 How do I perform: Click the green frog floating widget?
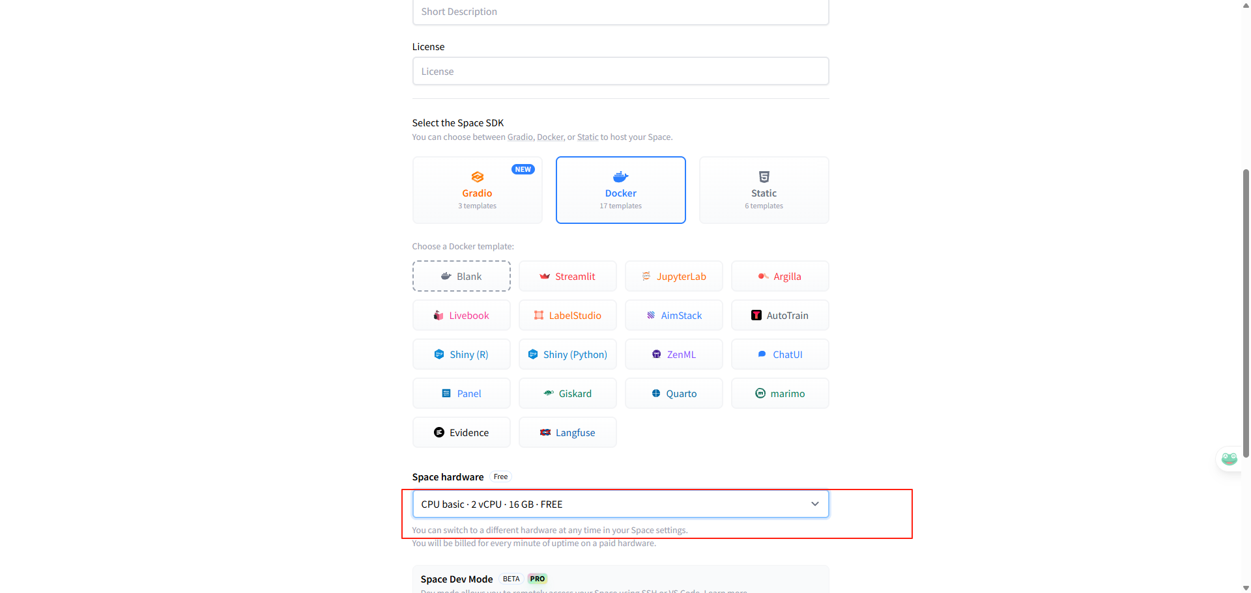pyautogui.click(x=1229, y=459)
